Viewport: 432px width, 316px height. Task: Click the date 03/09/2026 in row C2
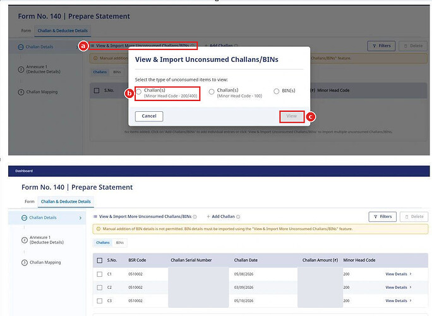click(x=244, y=288)
